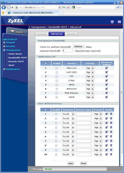Delete user-defined service row 1

[x=111, y=114]
